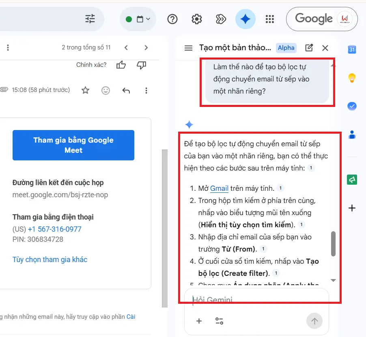The width and height of the screenshot is (366, 337).
Task: Open the Cài settings link at bottom
Action: coord(131,316)
